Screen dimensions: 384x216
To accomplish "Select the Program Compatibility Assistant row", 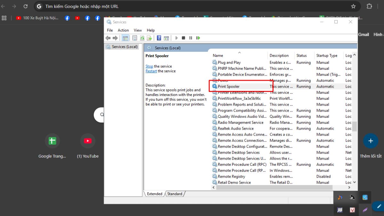I will pos(282,110).
